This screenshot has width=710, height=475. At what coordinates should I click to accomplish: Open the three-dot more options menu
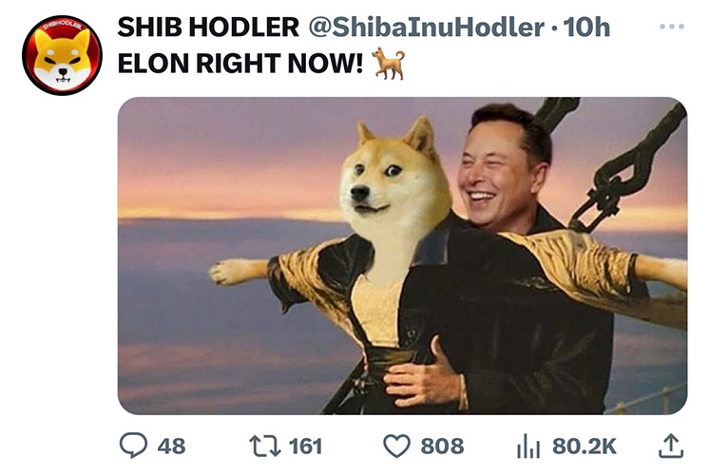point(672,27)
